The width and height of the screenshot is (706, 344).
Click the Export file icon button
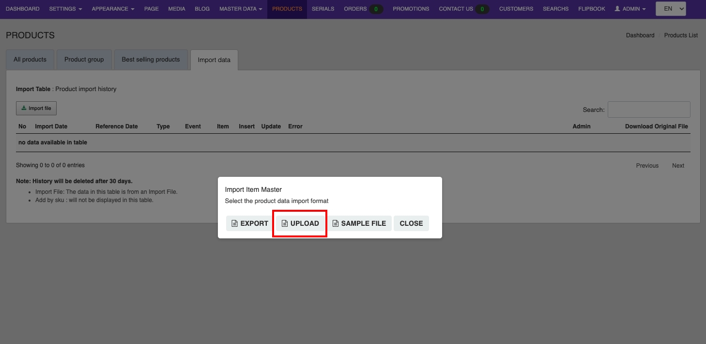point(250,223)
